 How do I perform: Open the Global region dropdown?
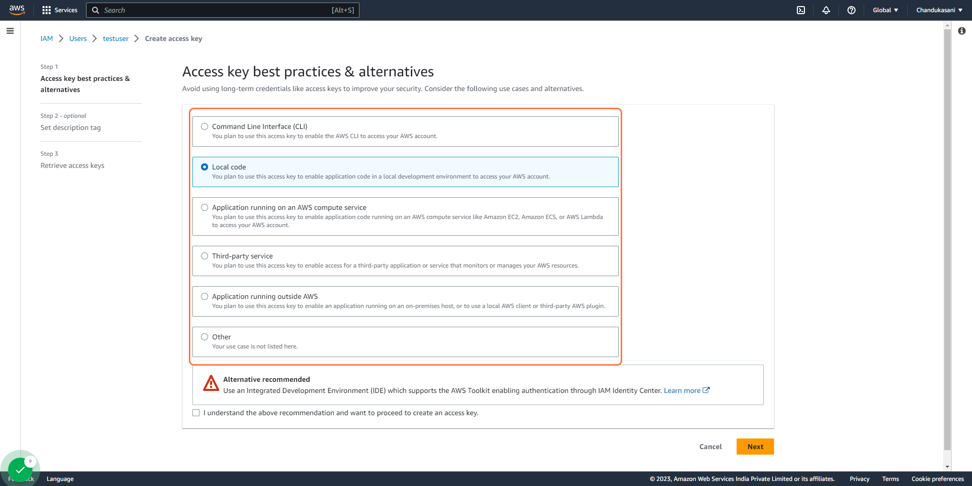pyautogui.click(x=885, y=10)
